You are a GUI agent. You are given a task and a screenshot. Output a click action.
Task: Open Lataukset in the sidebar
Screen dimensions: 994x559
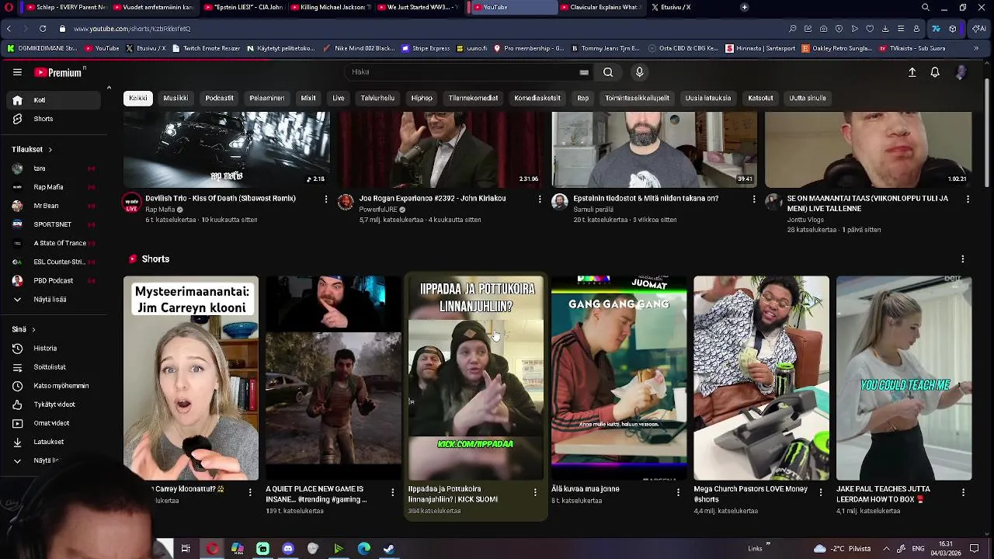(54, 442)
